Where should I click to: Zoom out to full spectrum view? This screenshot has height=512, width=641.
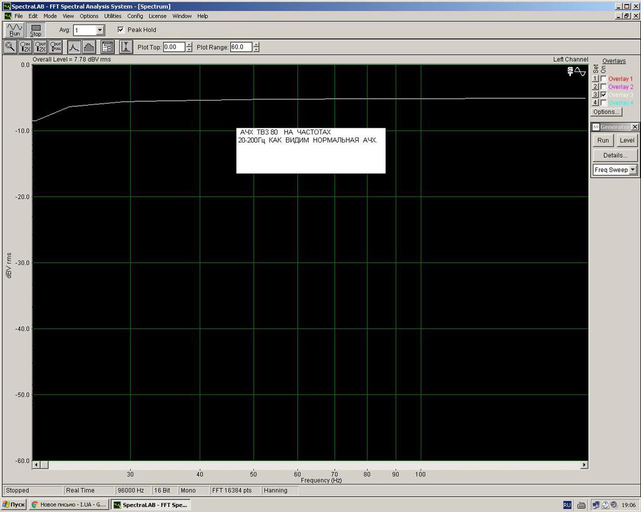tap(56, 47)
